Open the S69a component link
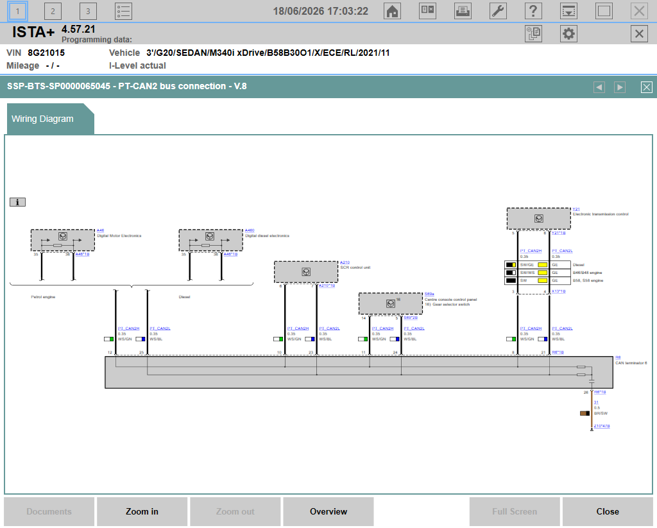Screen dimensions: 657x528 429,294
